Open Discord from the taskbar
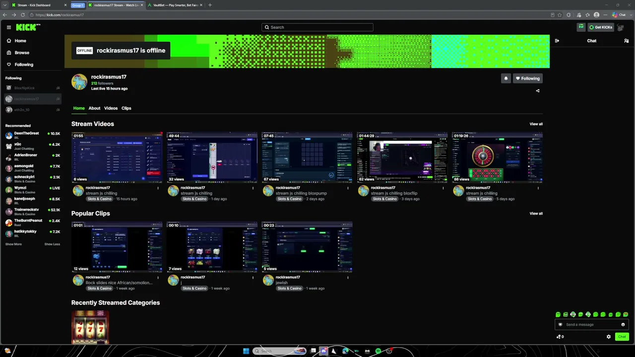This screenshot has height=357, width=635. (323, 351)
